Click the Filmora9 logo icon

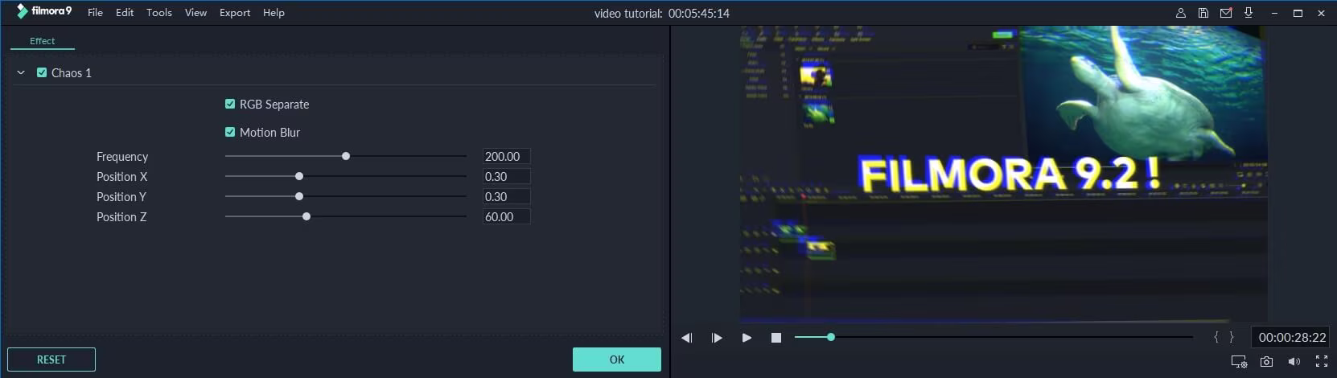(x=22, y=12)
